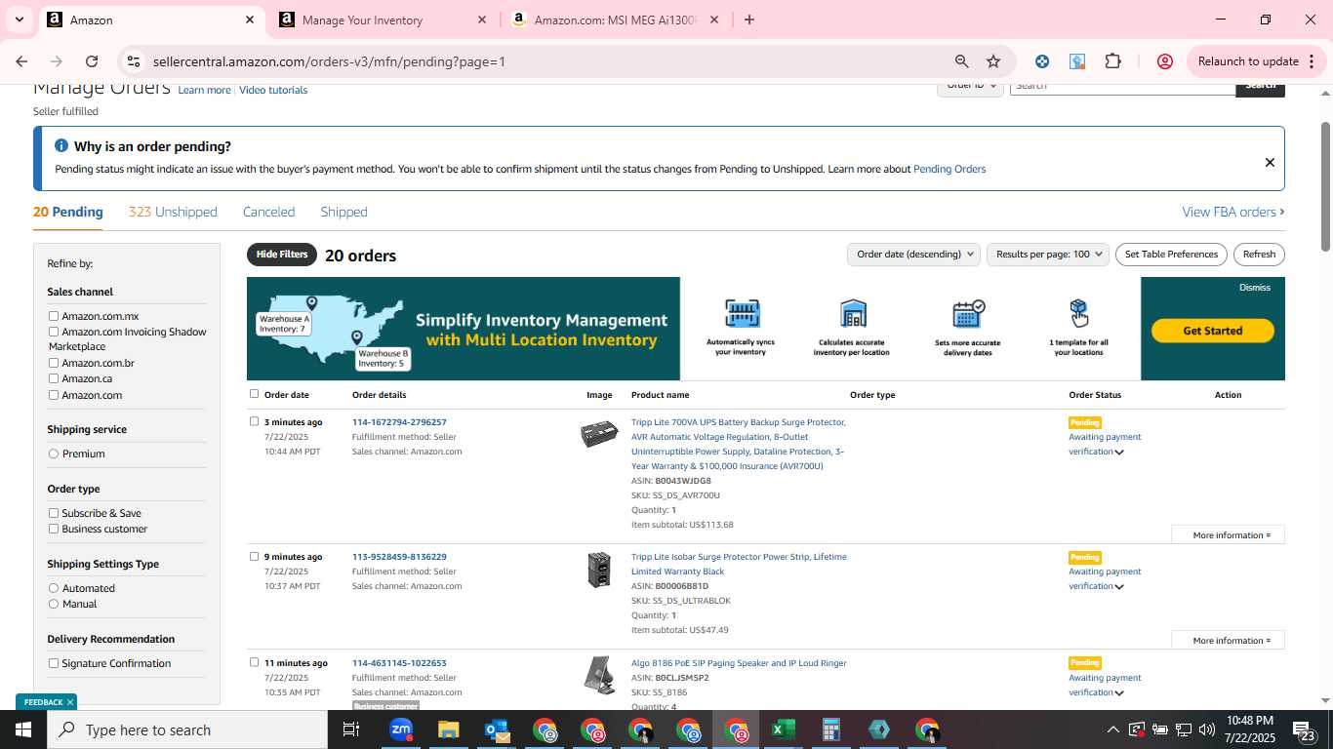Image resolution: width=1333 pixels, height=749 pixels.
Task: Open Task View in taskbar
Action: (x=351, y=729)
